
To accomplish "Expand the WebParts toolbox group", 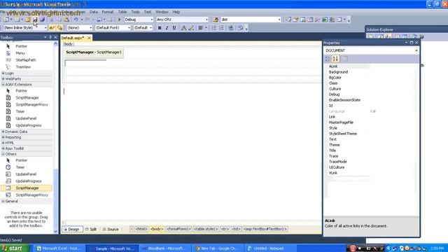I will pos(3,79).
